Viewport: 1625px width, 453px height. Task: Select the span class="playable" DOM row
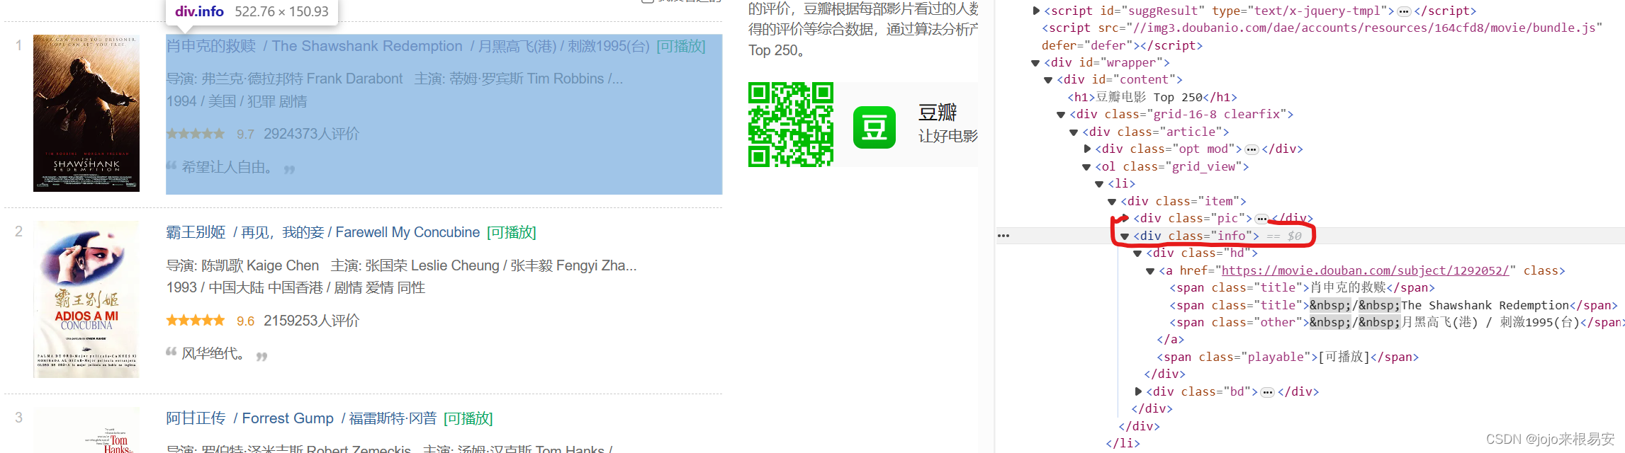tap(1288, 357)
